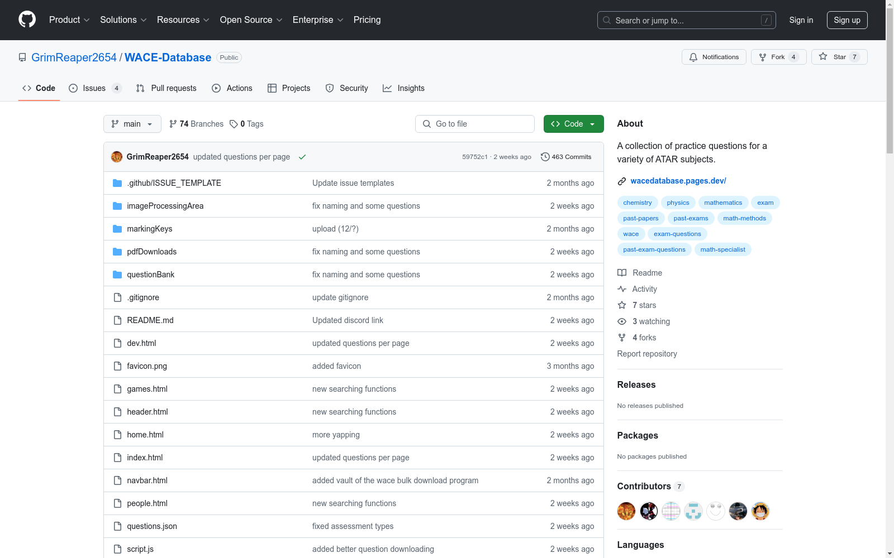Switch to the Projects tab
The image size is (894, 558).
point(289,88)
